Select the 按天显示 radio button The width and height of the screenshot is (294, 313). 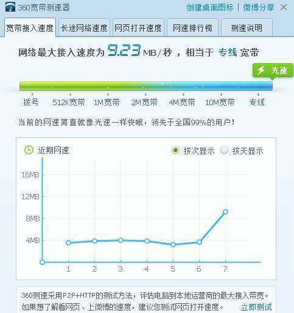(x=224, y=150)
